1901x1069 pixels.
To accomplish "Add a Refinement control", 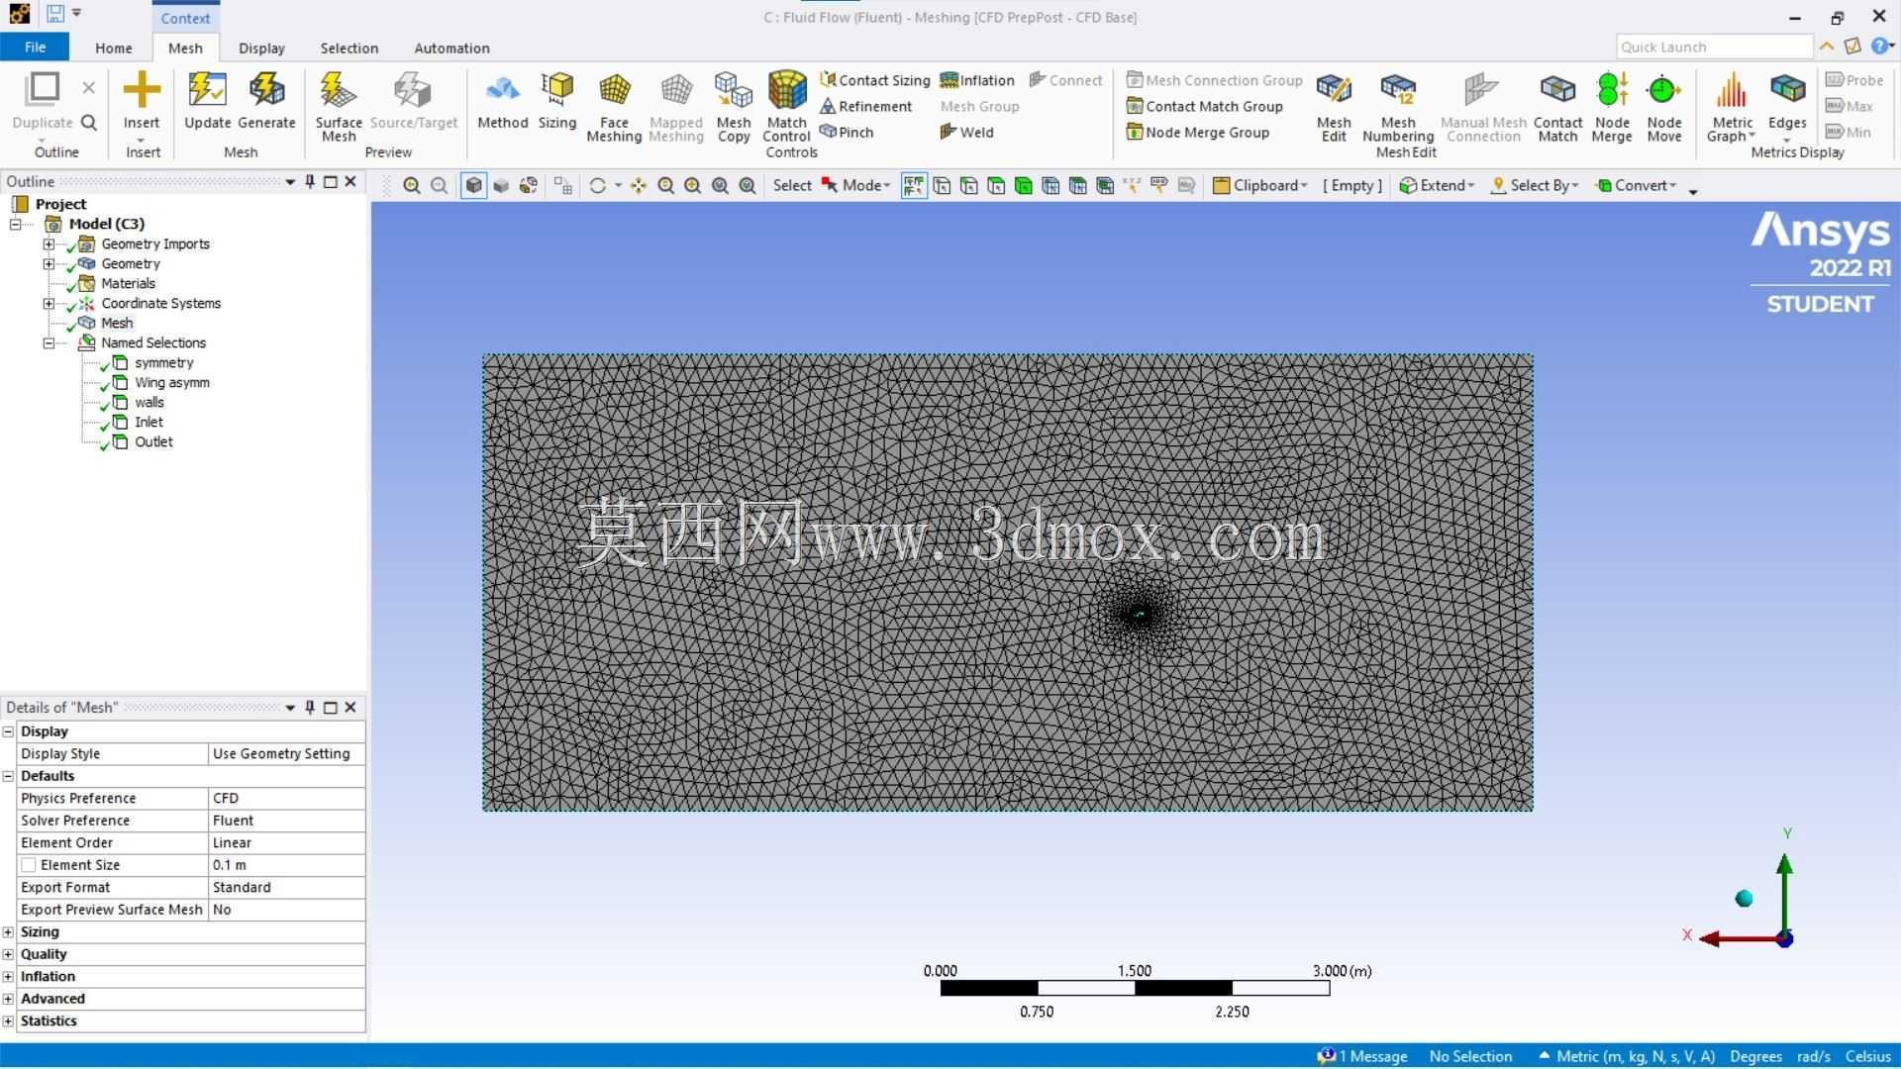I will point(866,106).
